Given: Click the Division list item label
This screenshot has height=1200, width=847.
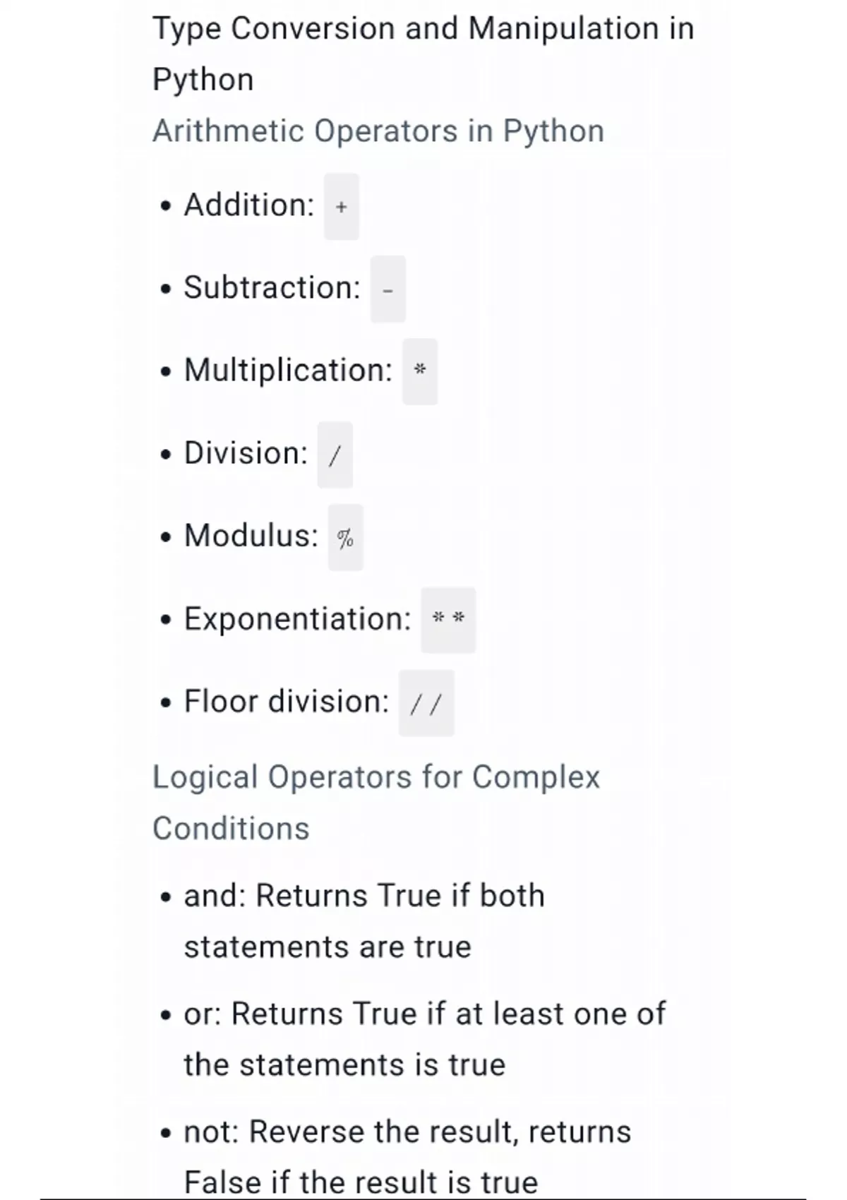Looking at the screenshot, I should (x=246, y=453).
